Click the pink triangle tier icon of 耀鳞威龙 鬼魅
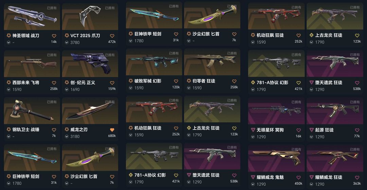Screen dimensions: 367x190 click(253, 177)
